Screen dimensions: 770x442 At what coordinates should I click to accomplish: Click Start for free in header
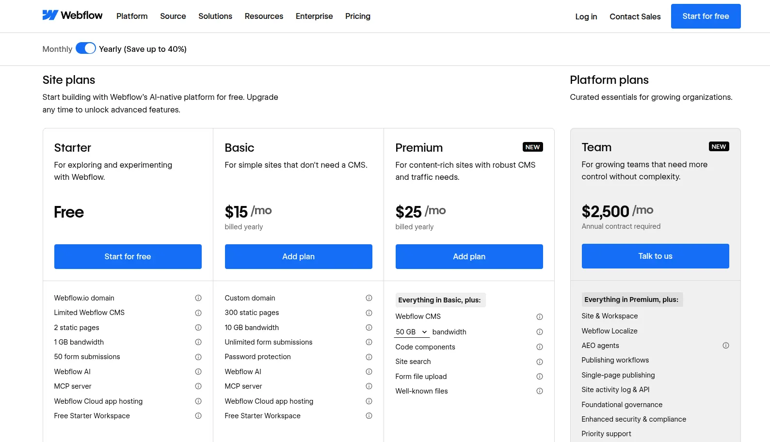click(706, 16)
